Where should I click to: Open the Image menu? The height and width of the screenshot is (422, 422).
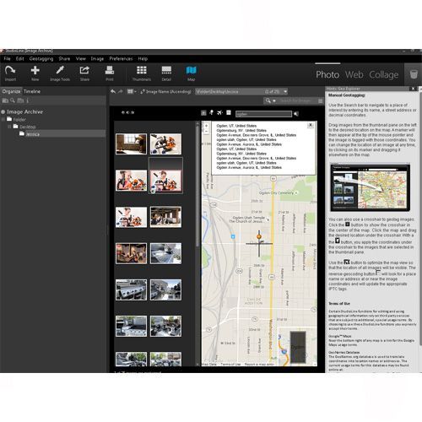[x=97, y=58]
